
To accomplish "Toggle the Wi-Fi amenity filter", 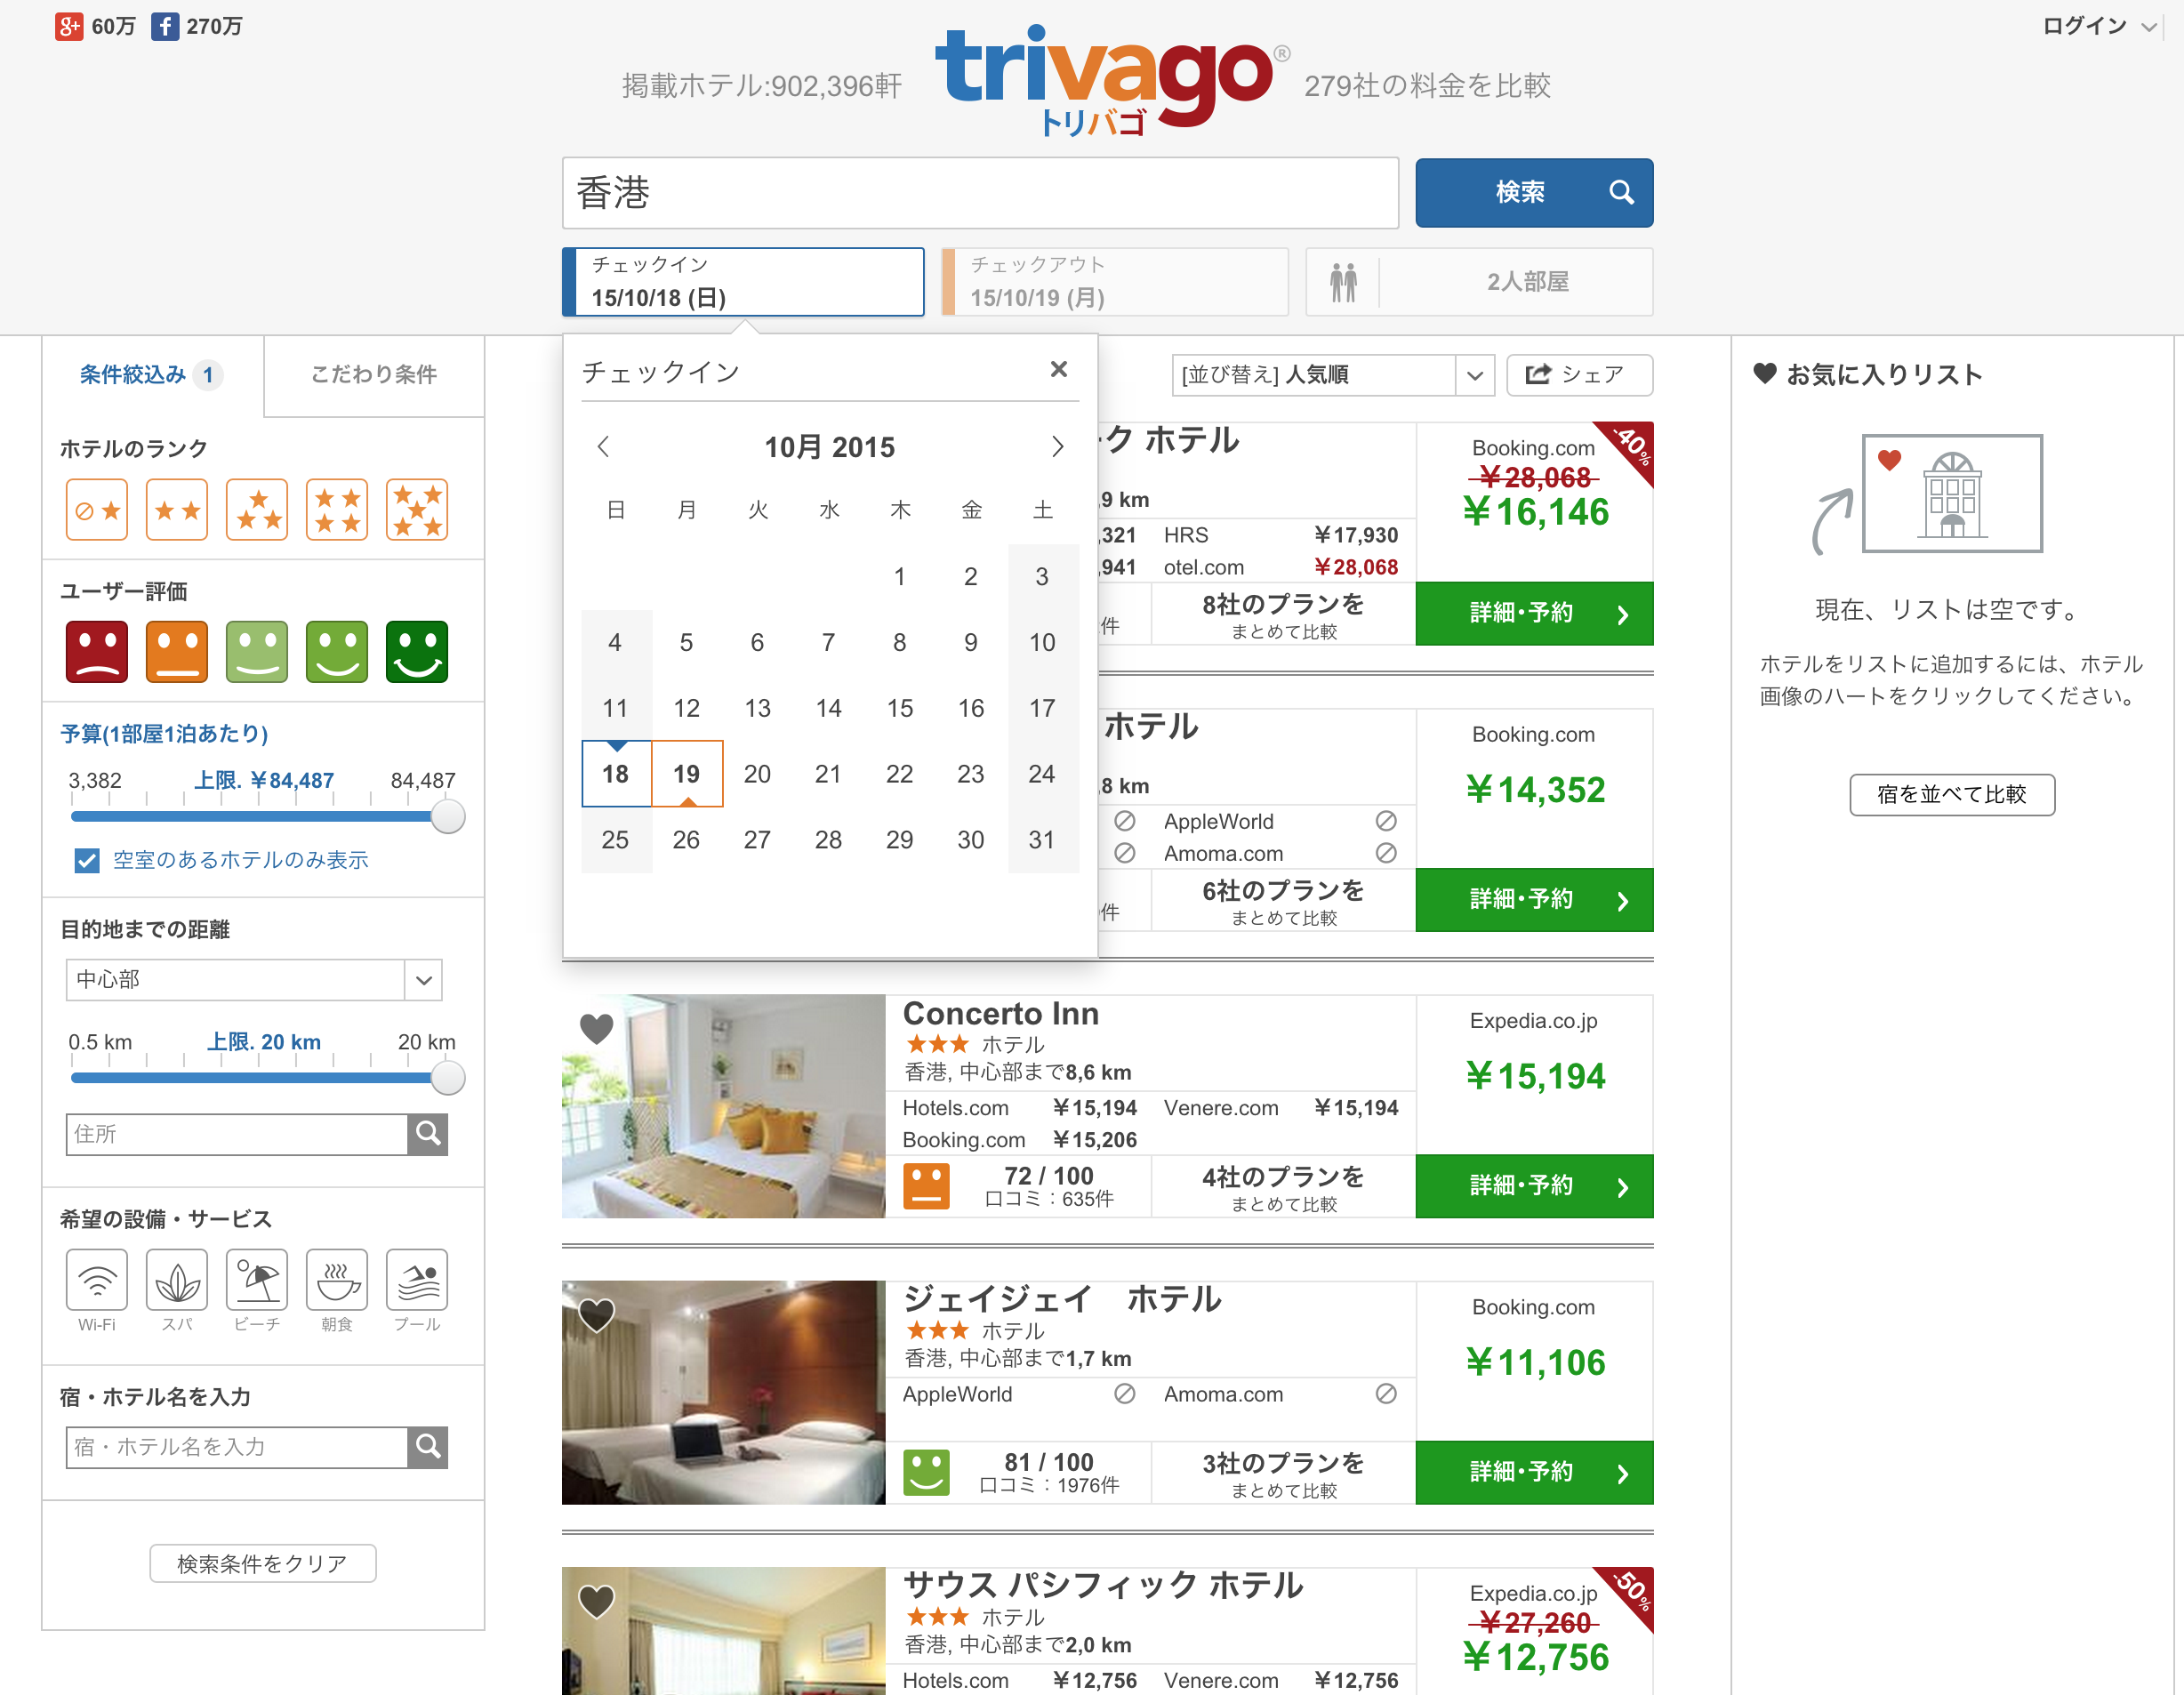I will 97,1279.
